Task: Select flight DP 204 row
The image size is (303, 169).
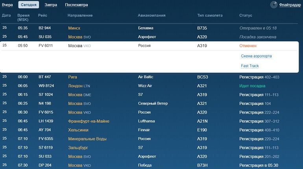Action: (x=150, y=165)
